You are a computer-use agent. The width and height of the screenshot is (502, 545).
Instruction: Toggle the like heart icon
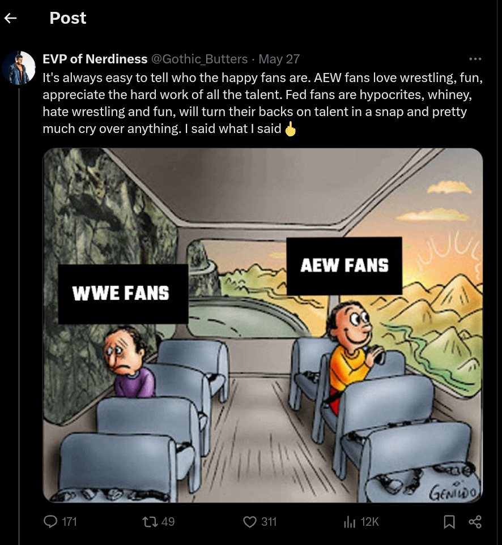click(249, 522)
